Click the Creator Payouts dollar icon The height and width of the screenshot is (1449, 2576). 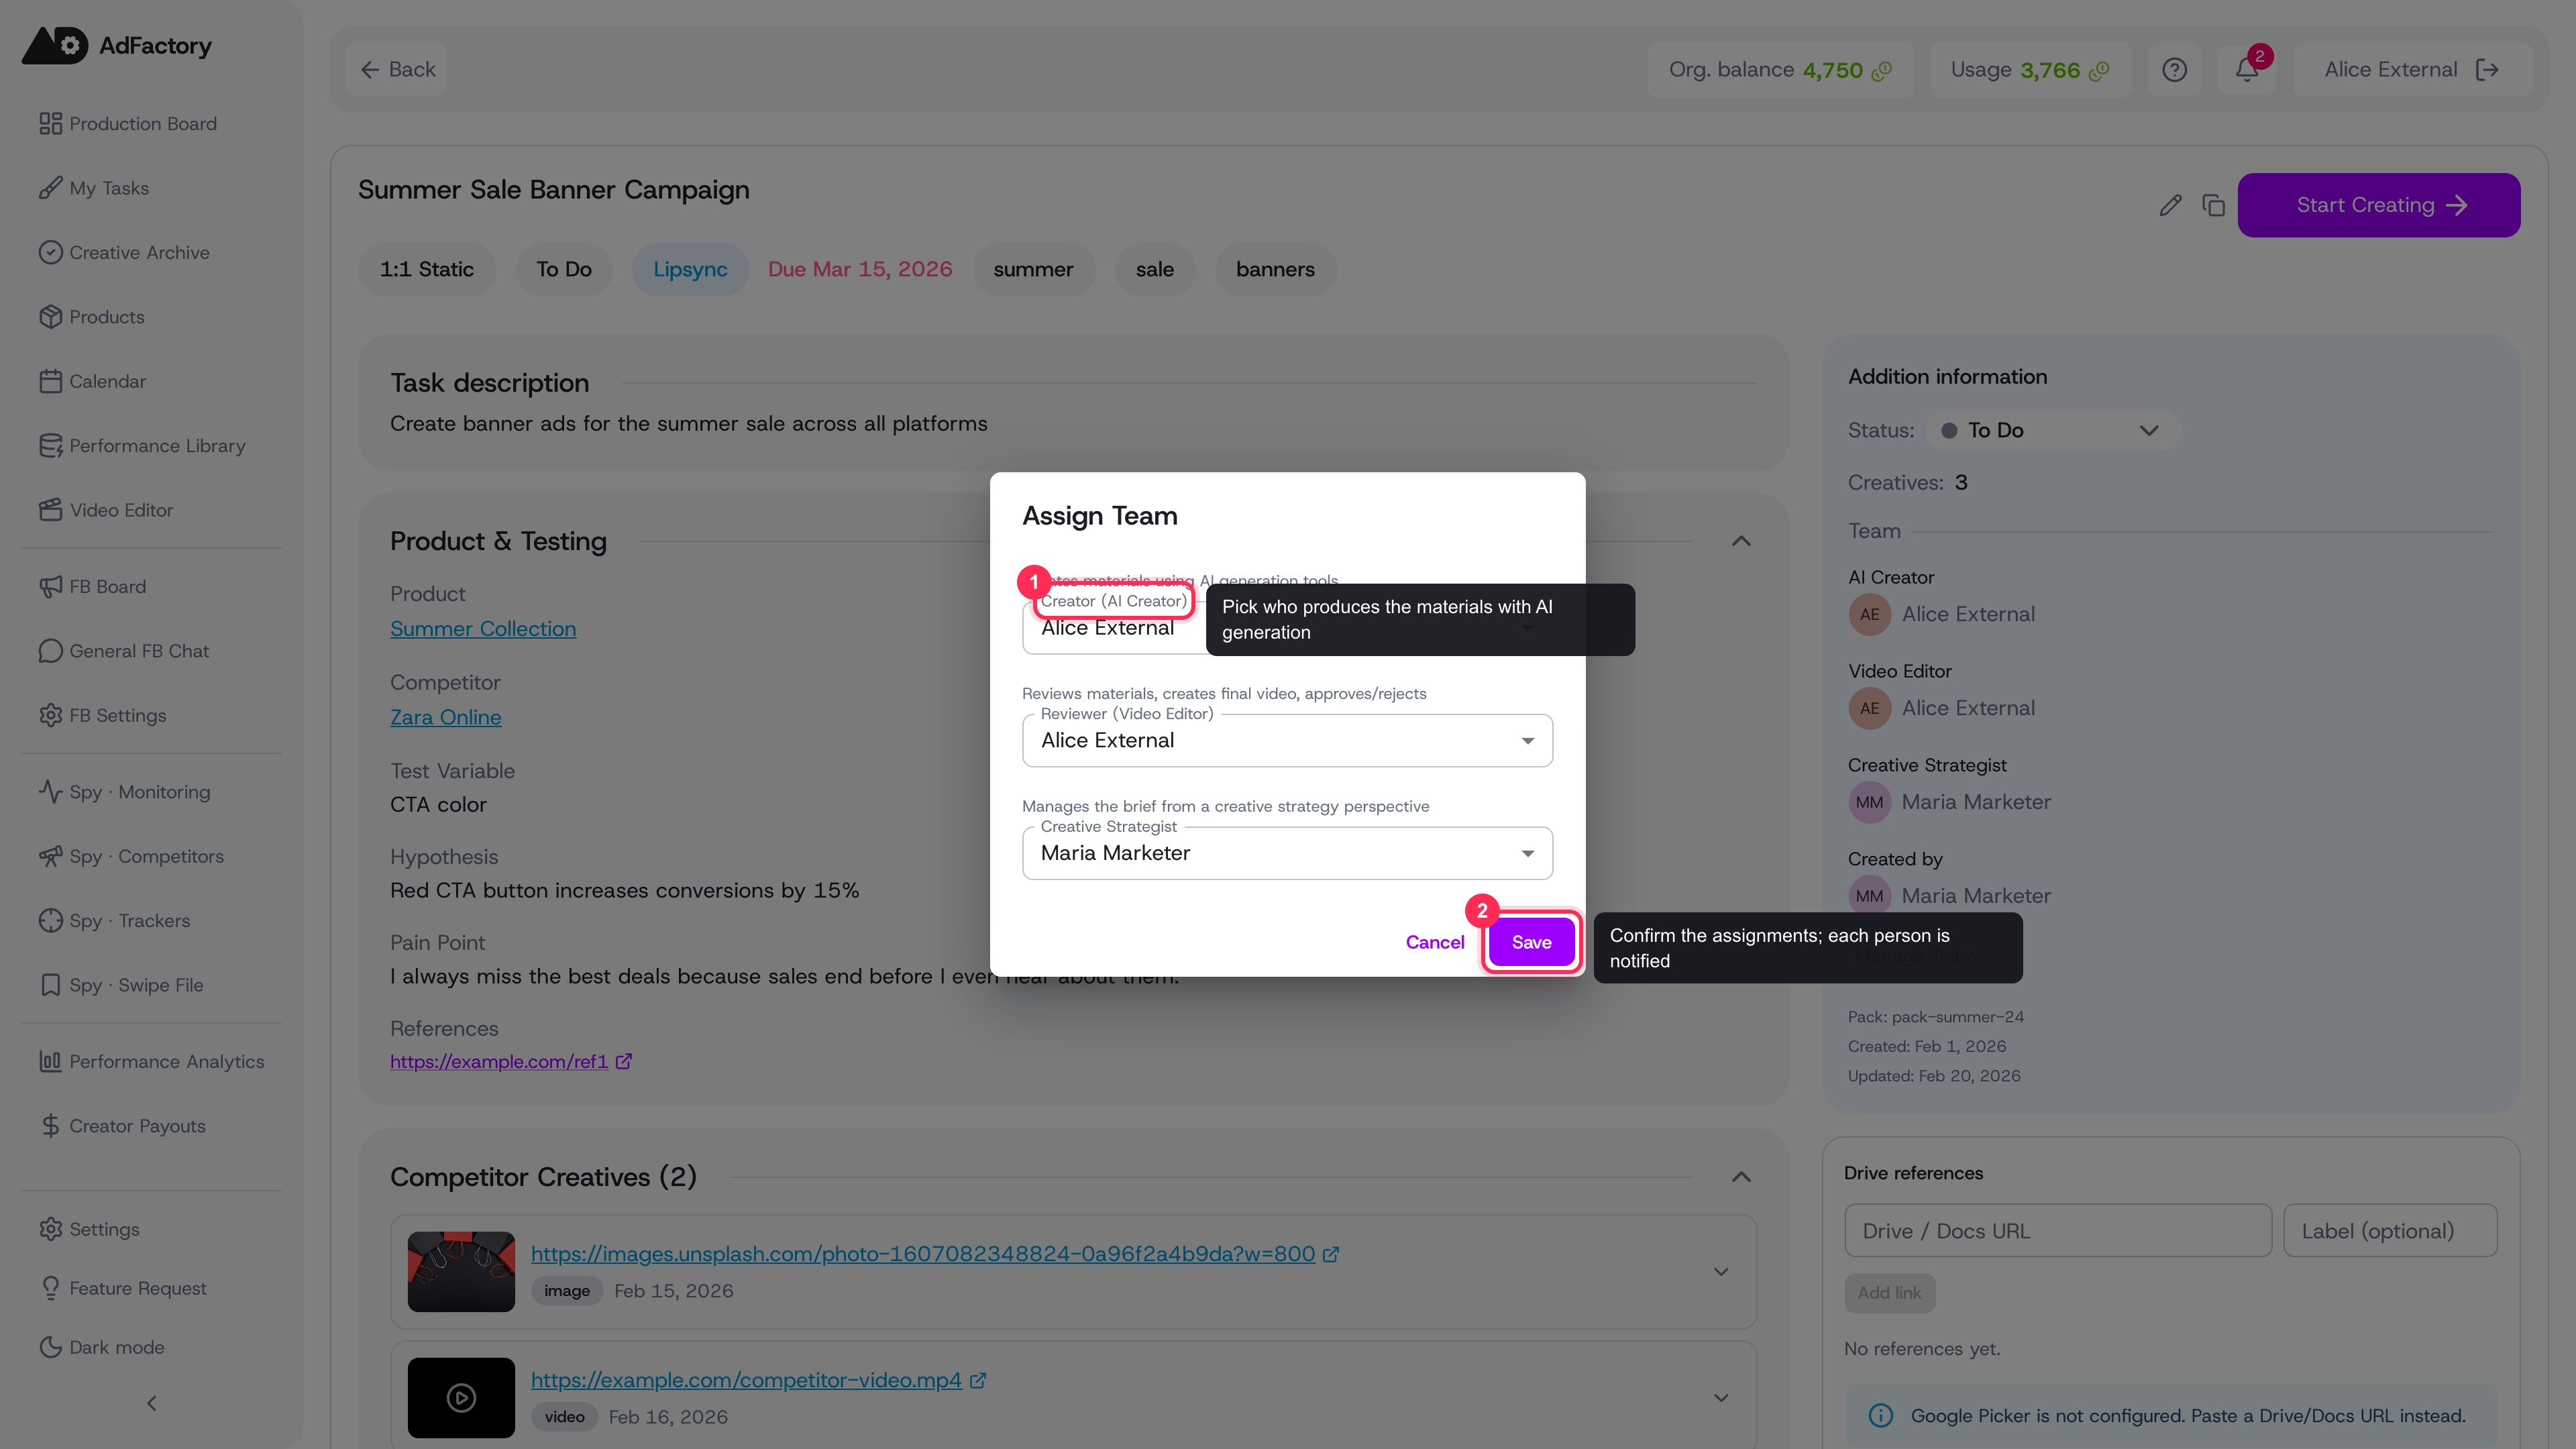click(x=50, y=1126)
